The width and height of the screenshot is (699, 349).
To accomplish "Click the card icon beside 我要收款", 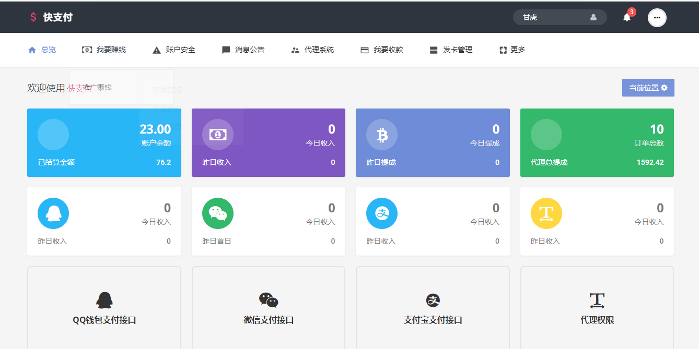I will [365, 50].
